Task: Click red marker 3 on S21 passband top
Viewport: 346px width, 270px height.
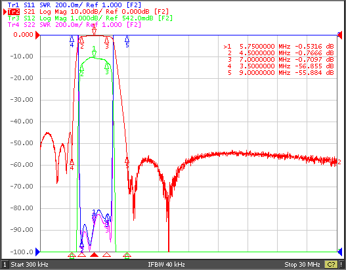Action: [x=107, y=40]
